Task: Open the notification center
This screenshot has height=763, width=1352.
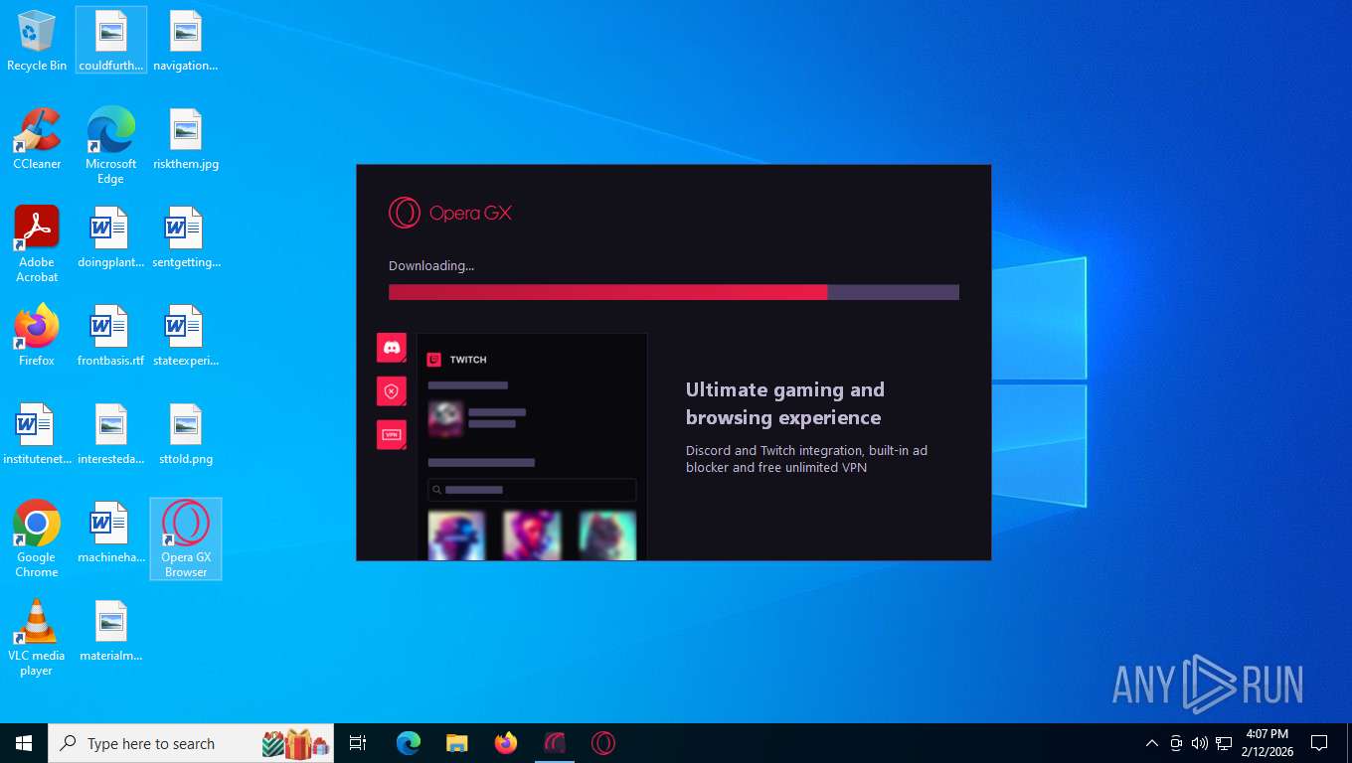Action: coord(1319,743)
